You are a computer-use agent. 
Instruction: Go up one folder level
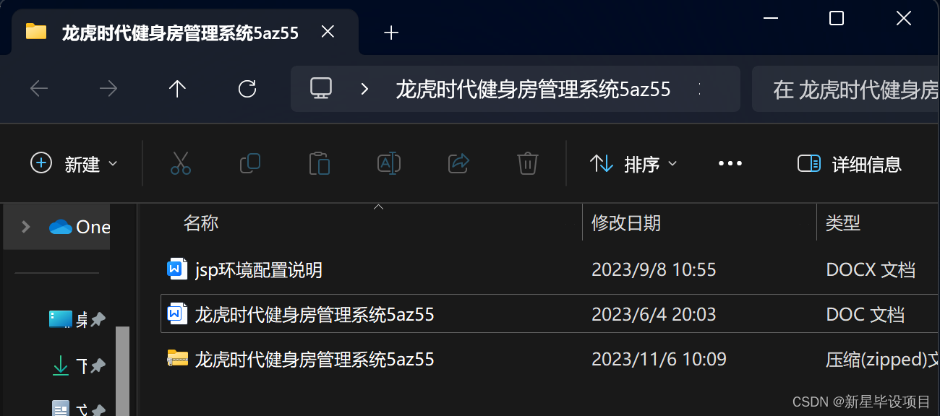[x=177, y=89]
